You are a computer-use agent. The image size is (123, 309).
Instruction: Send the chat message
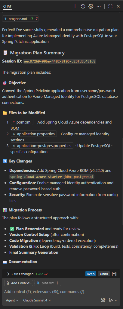(111, 300)
